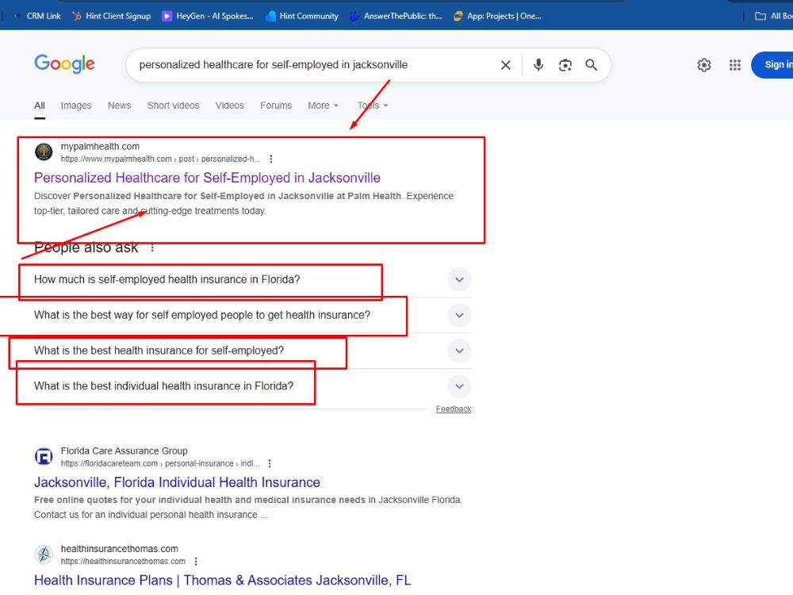Click the Florida Care Assurance Group favicon
Screen dimensions: 793x595
point(44,456)
